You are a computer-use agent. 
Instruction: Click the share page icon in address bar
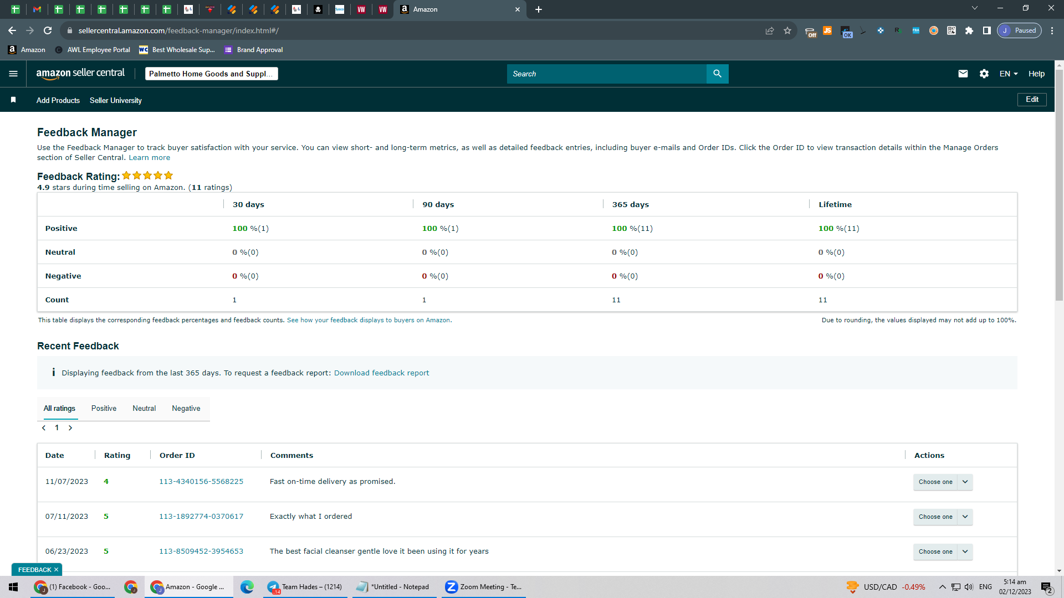(770, 30)
